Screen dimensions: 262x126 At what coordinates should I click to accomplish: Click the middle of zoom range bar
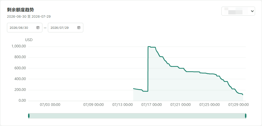click(x=137, y=116)
